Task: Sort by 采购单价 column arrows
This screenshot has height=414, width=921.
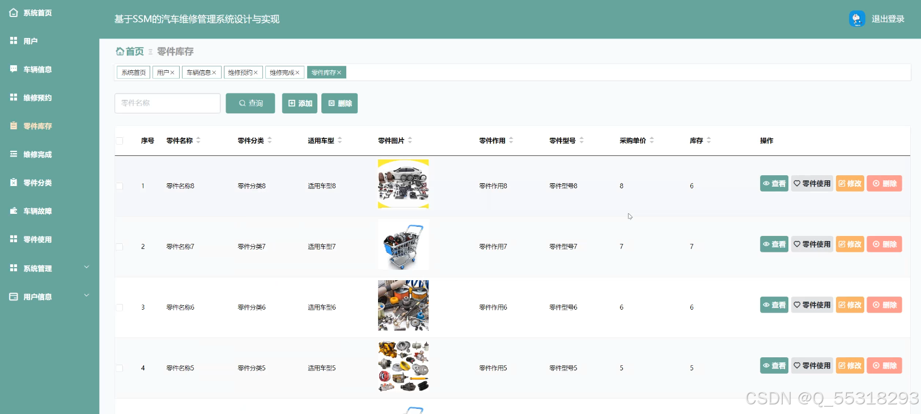Action: 652,140
